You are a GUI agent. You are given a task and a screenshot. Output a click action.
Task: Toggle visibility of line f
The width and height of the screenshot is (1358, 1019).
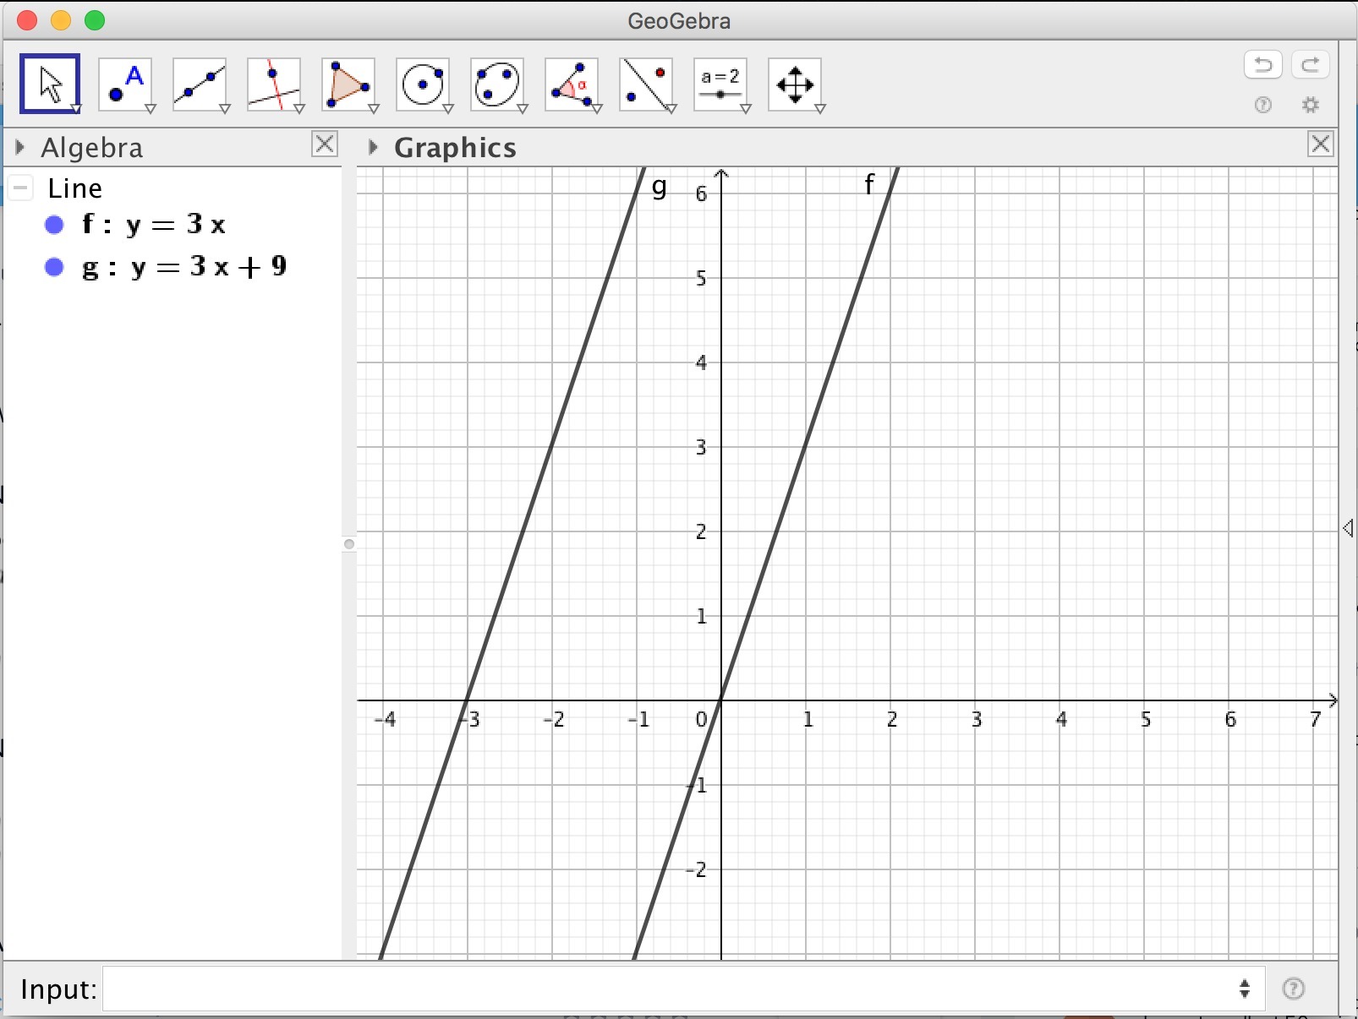[54, 225]
